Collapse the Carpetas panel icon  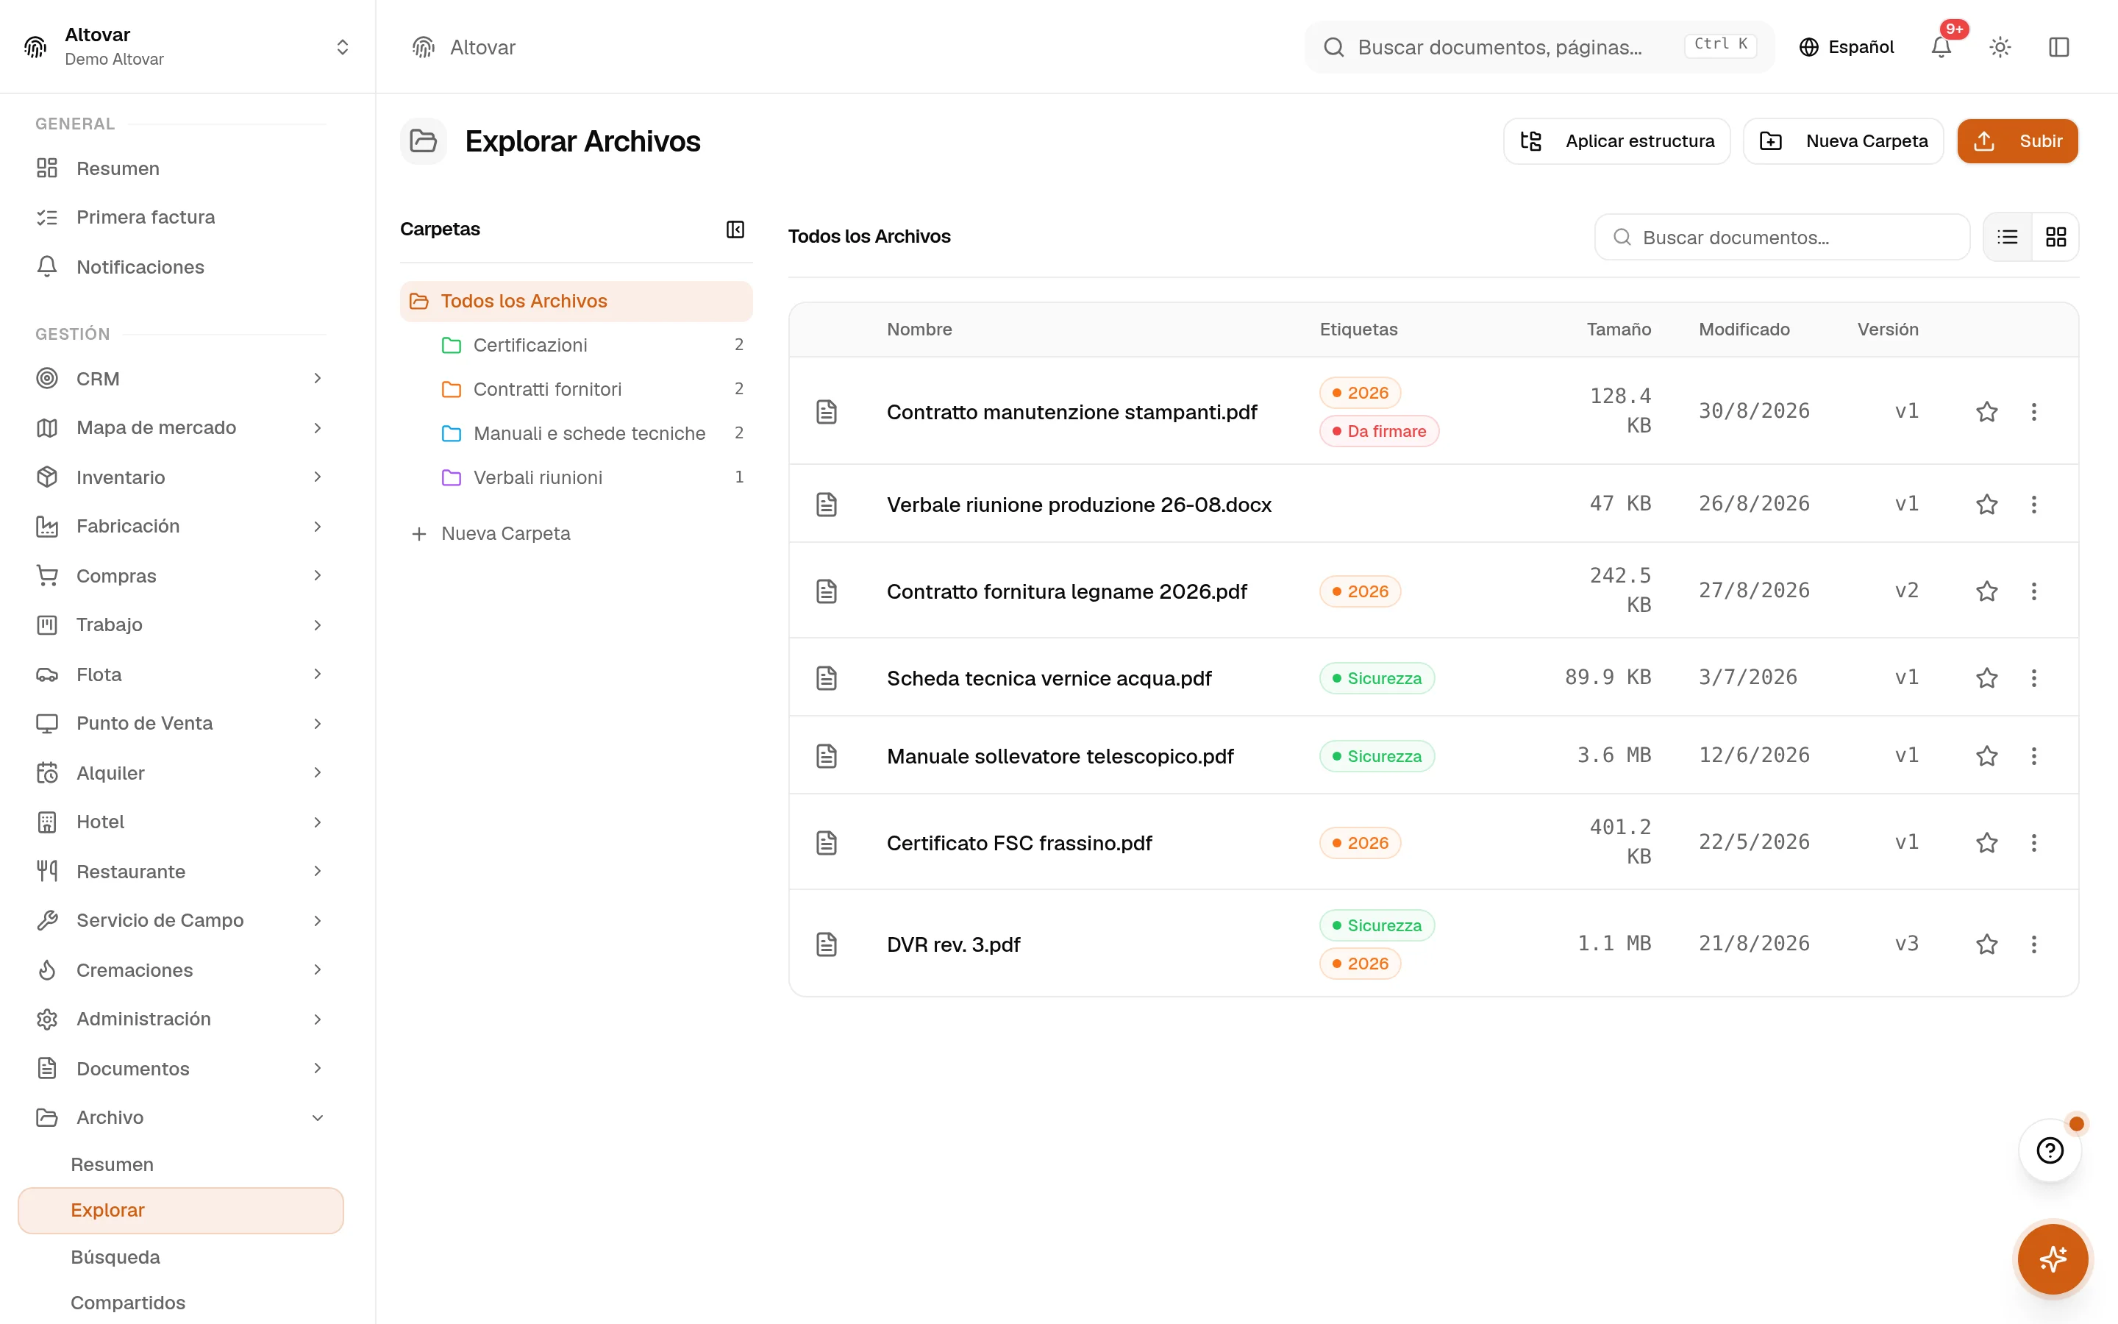pyautogui.click(x=735, y=229)
